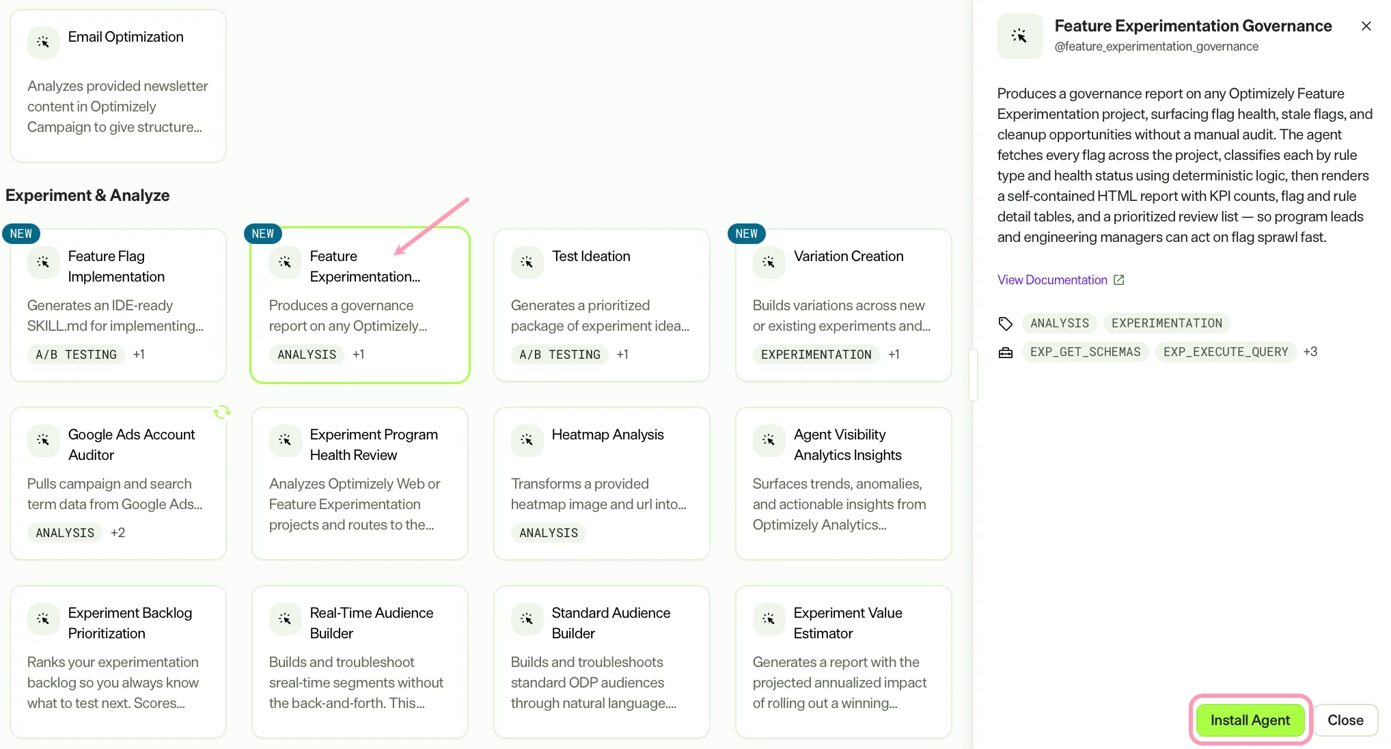The width and height of the screenshot is (1391, 749).
Task: Click the agent list vertical scrollbar handle
Action: pyautogui.click(x=973, y=374)
